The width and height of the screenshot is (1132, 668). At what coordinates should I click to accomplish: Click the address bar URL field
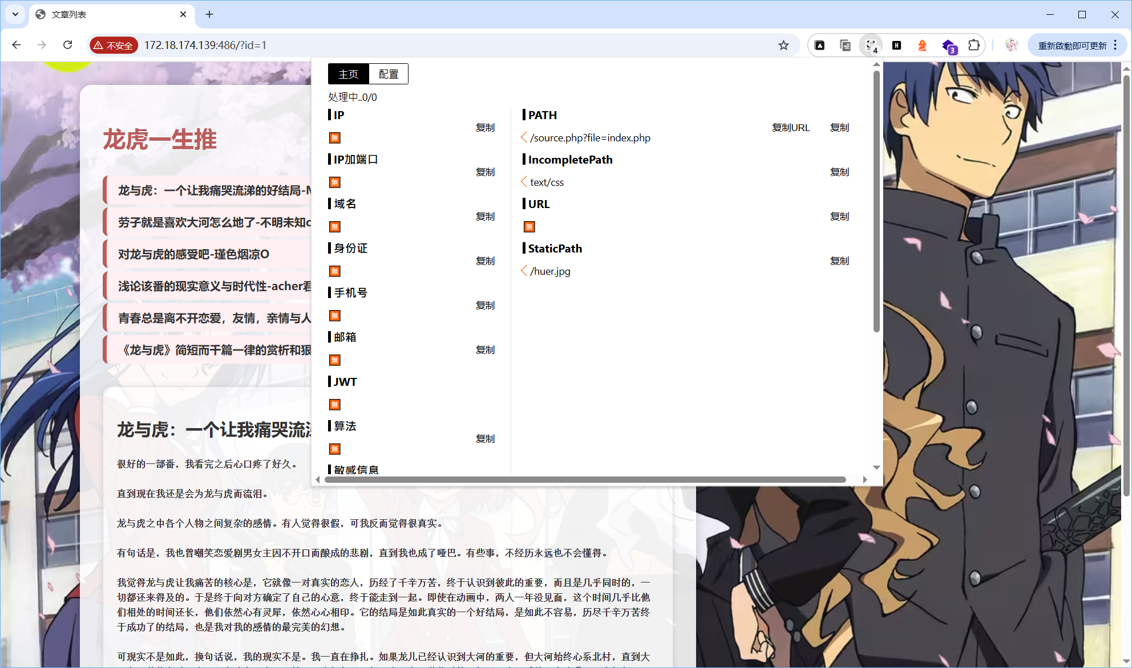(445, 45)
